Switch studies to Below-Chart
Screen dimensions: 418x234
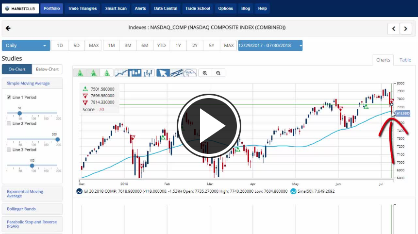pos(47,69)
